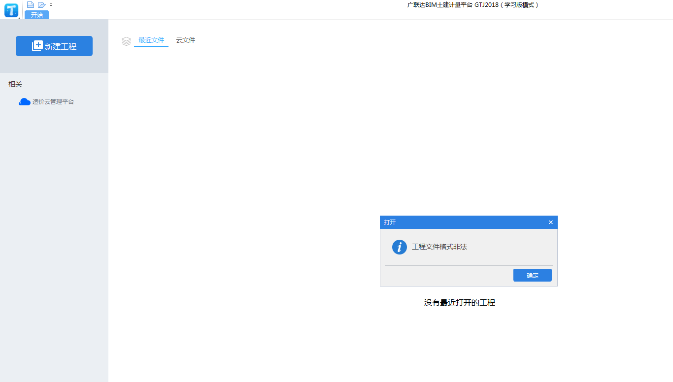Viewport: 673px width, 382px height.
Task: Open the 造价云管理平台 link
Action: [x=46, y=102]
